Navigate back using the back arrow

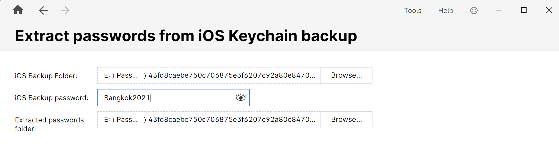tap(43, 10)
